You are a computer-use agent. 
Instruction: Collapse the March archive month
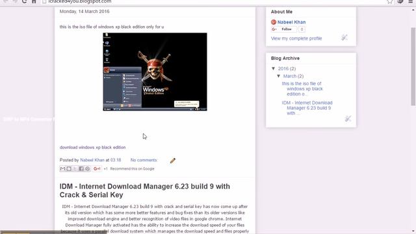pos(279,76)
